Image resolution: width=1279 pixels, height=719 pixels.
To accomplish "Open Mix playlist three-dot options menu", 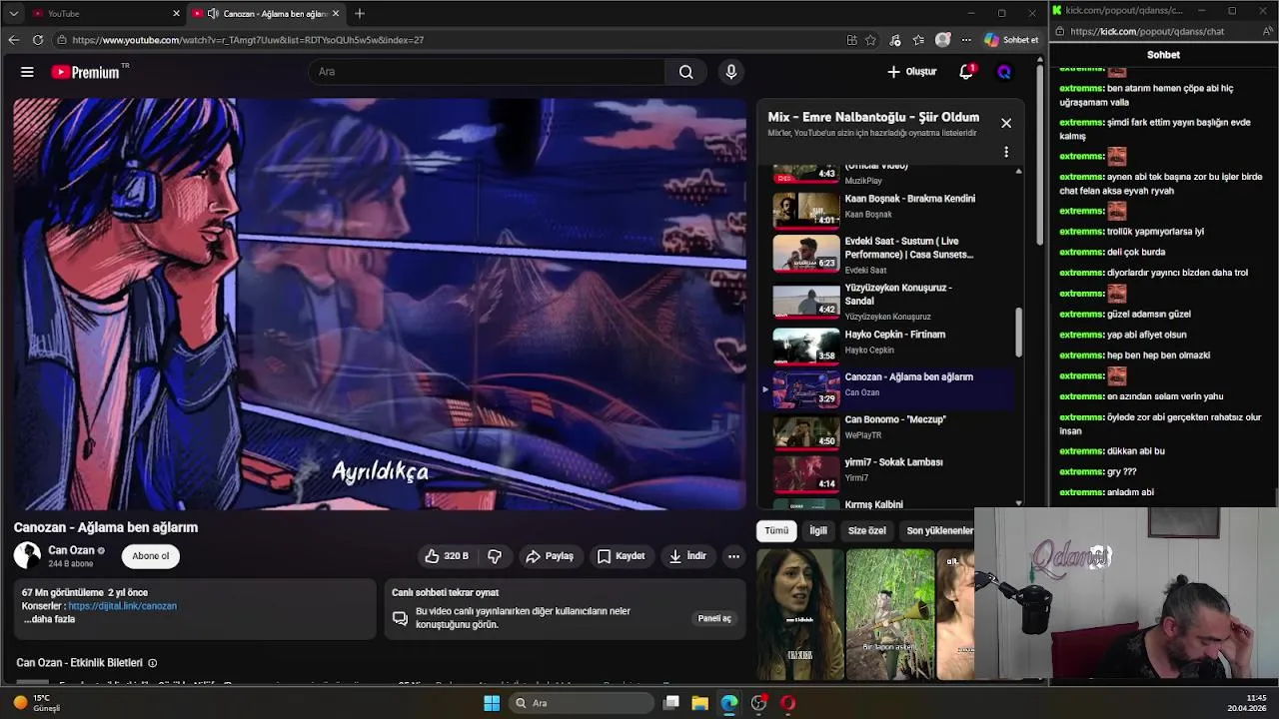I will 1006,152.
